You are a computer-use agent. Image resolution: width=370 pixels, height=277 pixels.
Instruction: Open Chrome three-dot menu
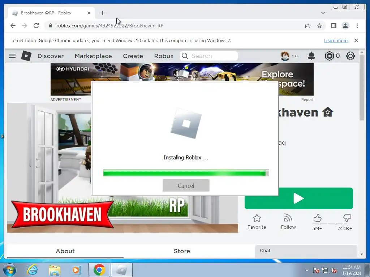click(x=357, y=26)
